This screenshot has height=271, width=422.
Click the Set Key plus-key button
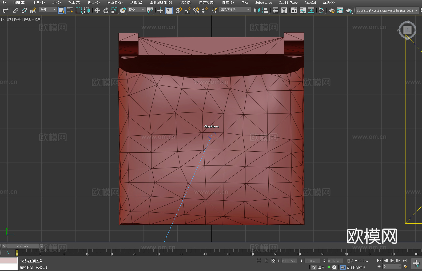(x=416, y=264)
